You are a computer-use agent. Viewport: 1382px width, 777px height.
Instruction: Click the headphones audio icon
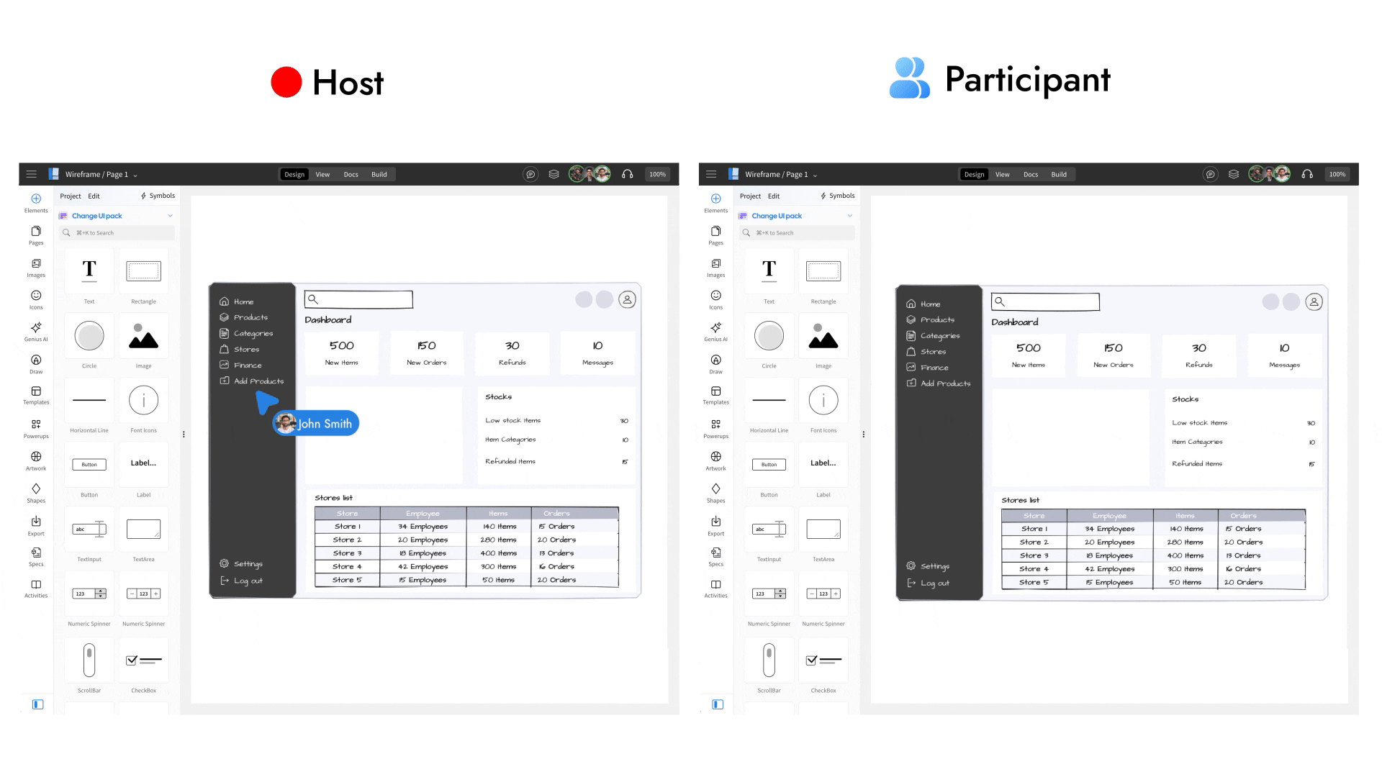coord(627,174)
